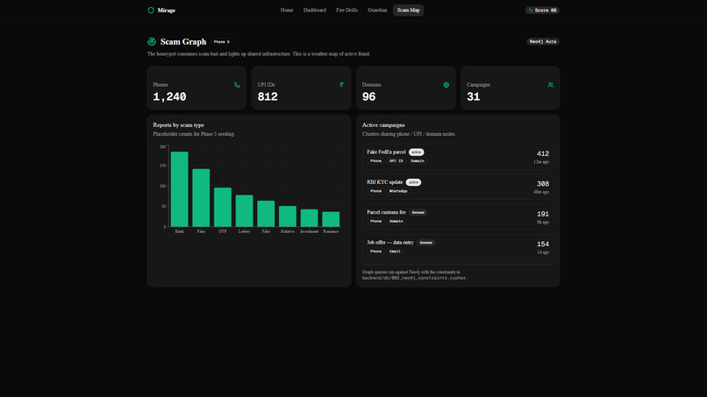The height and width of the screenshot is (397, 707).
Task: Click the Relative bar in chart
Action: pyautogui.click(x=288, y=216)
